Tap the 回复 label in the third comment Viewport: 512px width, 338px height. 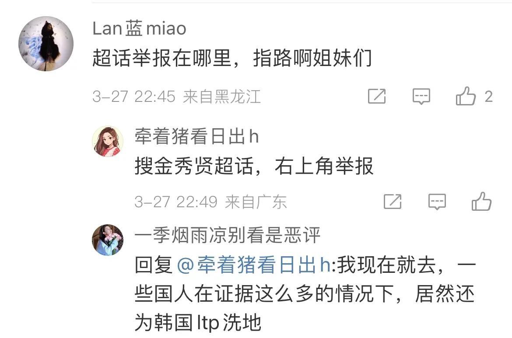(x=154, y=265)
